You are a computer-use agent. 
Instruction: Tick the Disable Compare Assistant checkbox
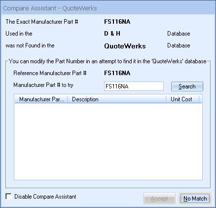tap(8, 197)
